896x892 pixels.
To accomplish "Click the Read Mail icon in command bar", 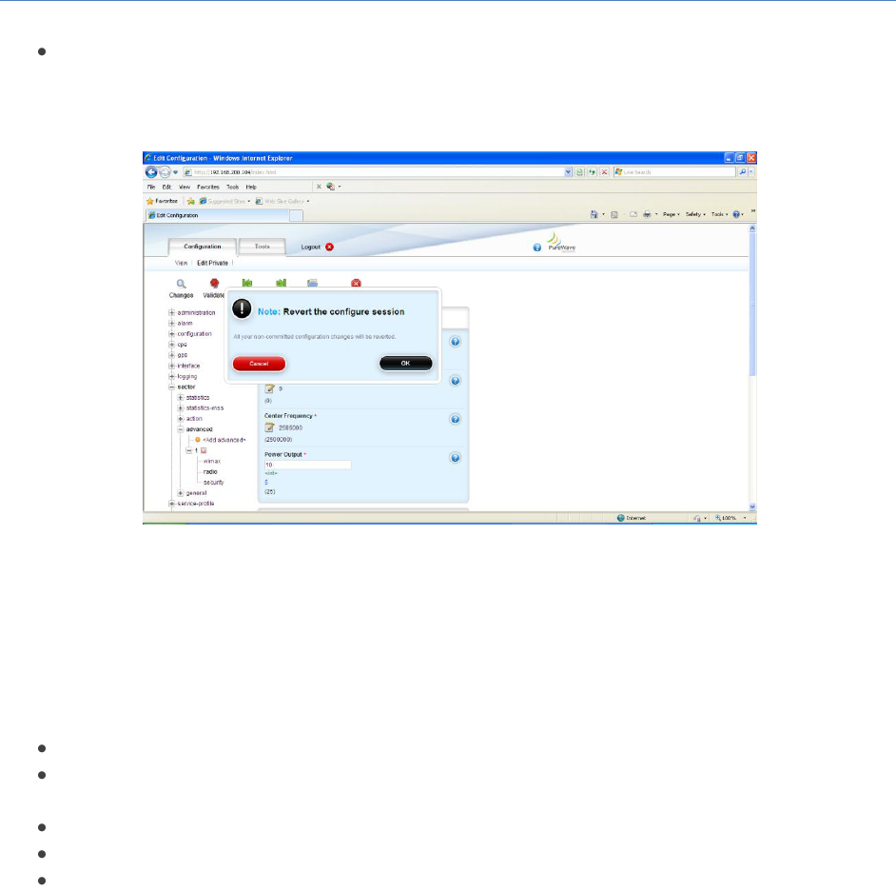I will click(633, 214).
